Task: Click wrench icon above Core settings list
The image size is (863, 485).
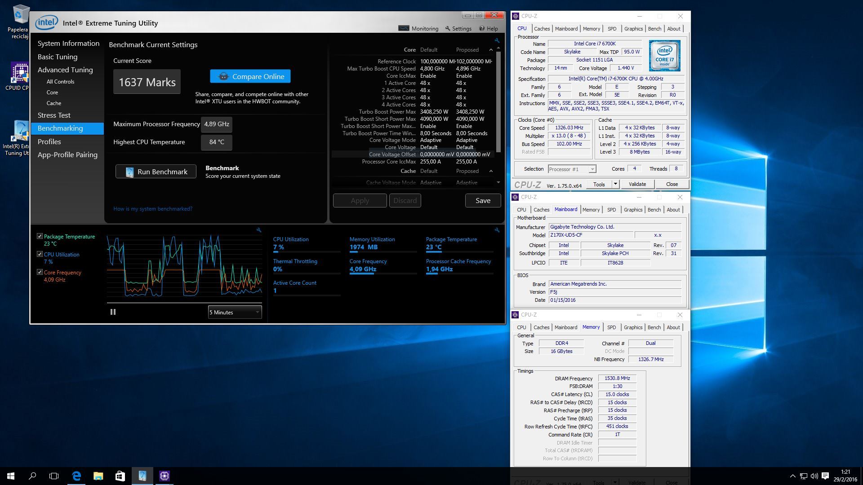Action: pos(497,41)
